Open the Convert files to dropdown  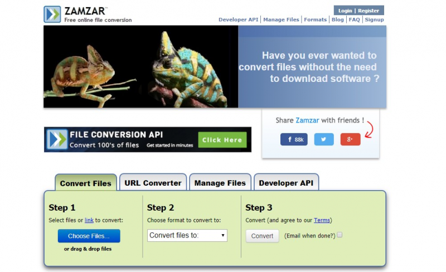point(187,236)
